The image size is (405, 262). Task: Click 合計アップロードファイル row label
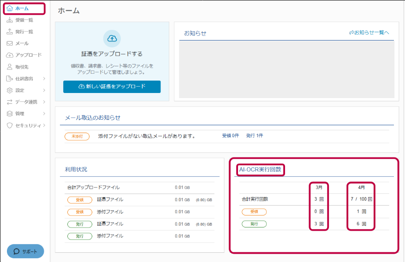tap(93, 187)
